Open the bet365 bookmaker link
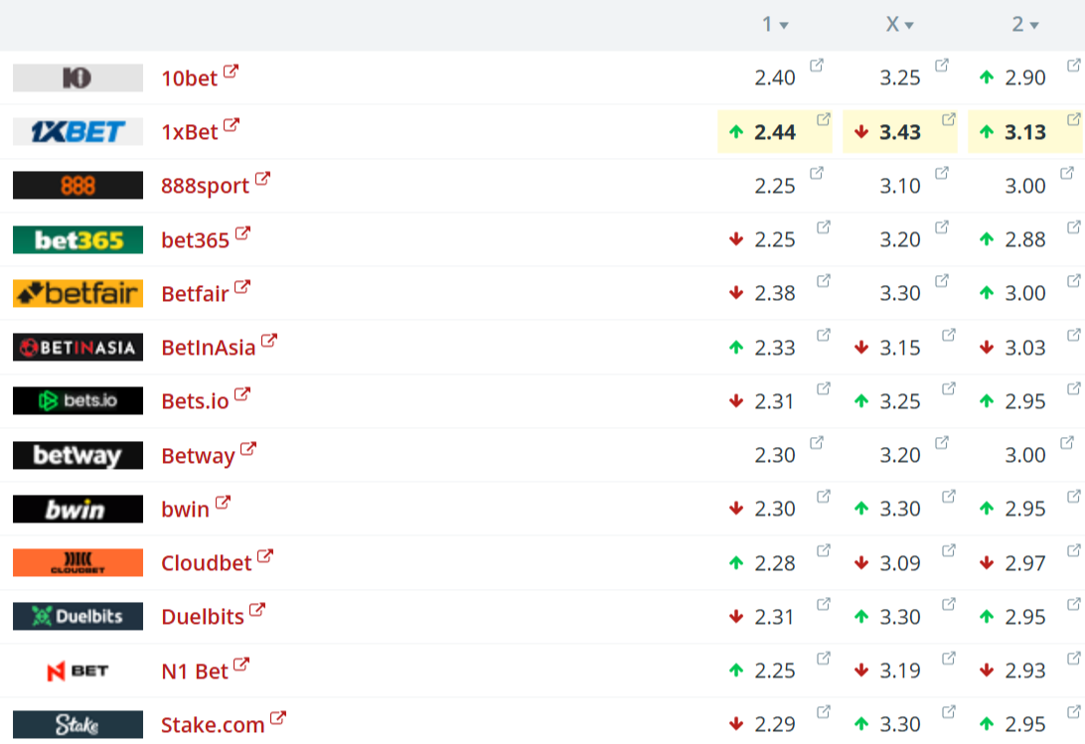1085x744 pixels. click(x=195, y=239)
